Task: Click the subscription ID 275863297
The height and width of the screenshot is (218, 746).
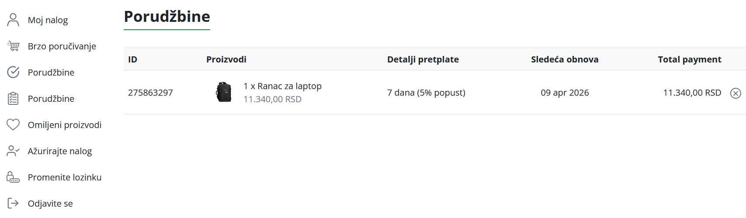Action: tap(150, 93)
